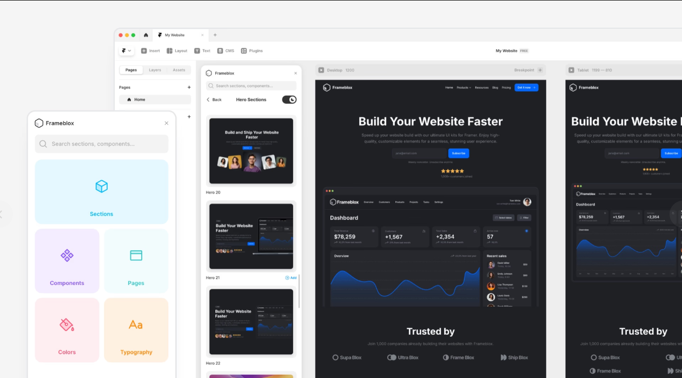Select the Text tool
This screenshot has height=378, width=682.
[202, 51]
